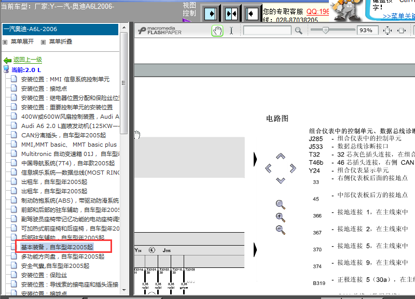This screenshot has width=415, height=299.
Task: Collapse menu via 菜单折叠
Action: (x=61, y=41)
